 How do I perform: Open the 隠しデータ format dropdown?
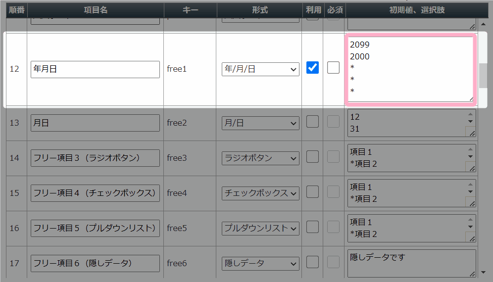coord(260,264)
